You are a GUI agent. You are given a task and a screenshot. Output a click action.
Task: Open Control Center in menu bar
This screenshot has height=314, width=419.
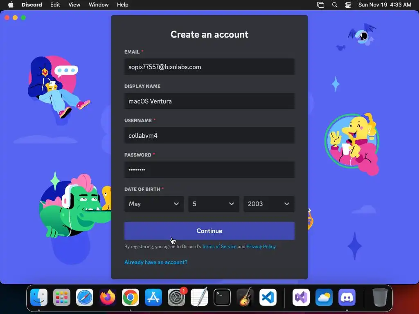click(348, 5)
